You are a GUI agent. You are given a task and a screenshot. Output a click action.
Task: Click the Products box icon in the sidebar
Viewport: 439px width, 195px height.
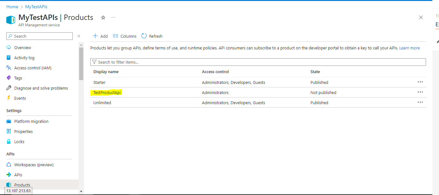click(x=9, y=185)
